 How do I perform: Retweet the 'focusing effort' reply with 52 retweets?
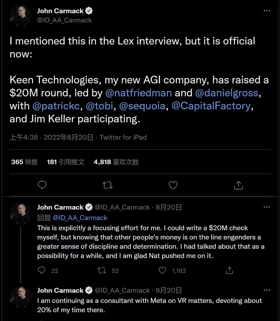(102, 271)
